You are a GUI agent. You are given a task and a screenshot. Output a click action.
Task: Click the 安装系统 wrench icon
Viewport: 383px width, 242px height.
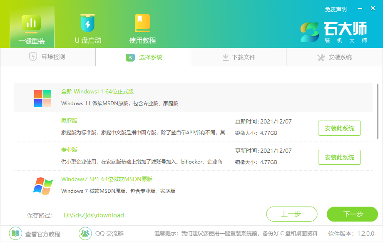pos(321,58)
